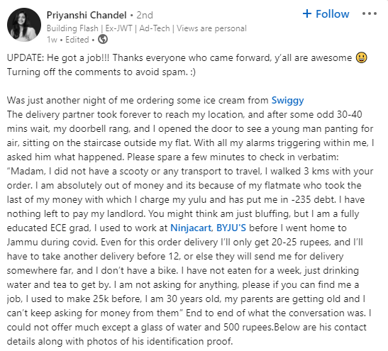
Task: Click the 'Turning off the comments' sentence
Action: tap(101, 72)
